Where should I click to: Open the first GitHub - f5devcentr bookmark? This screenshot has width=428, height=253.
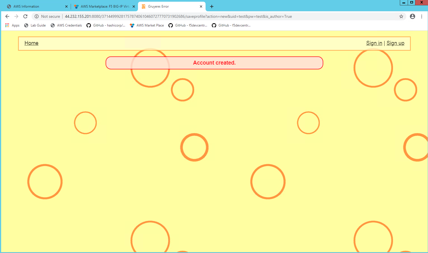click(x=188, y=25)
